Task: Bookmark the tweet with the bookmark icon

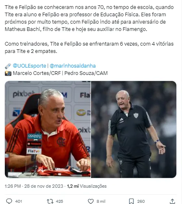Action: point(131,201)
